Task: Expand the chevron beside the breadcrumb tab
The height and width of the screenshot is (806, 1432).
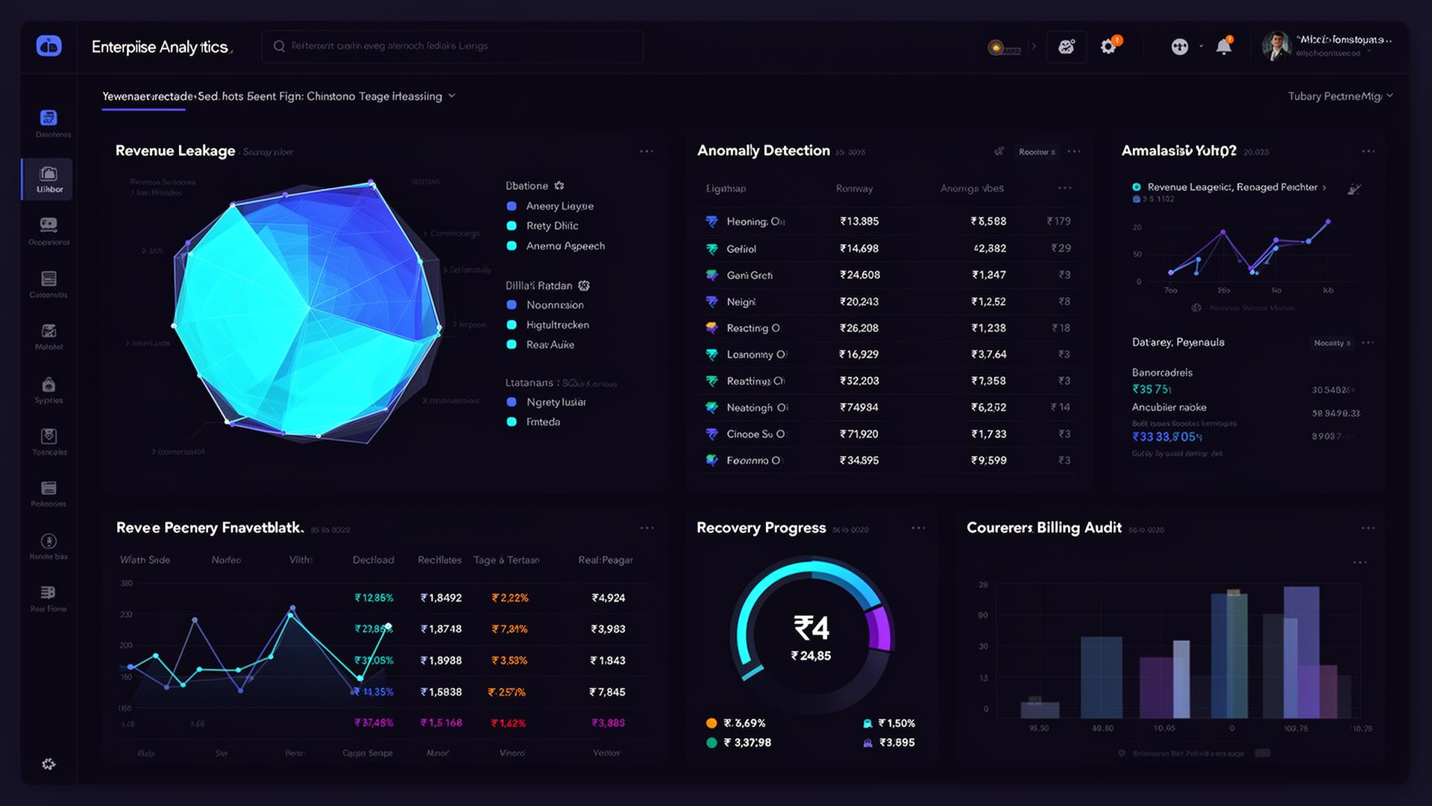Action: tap(451, 96)
